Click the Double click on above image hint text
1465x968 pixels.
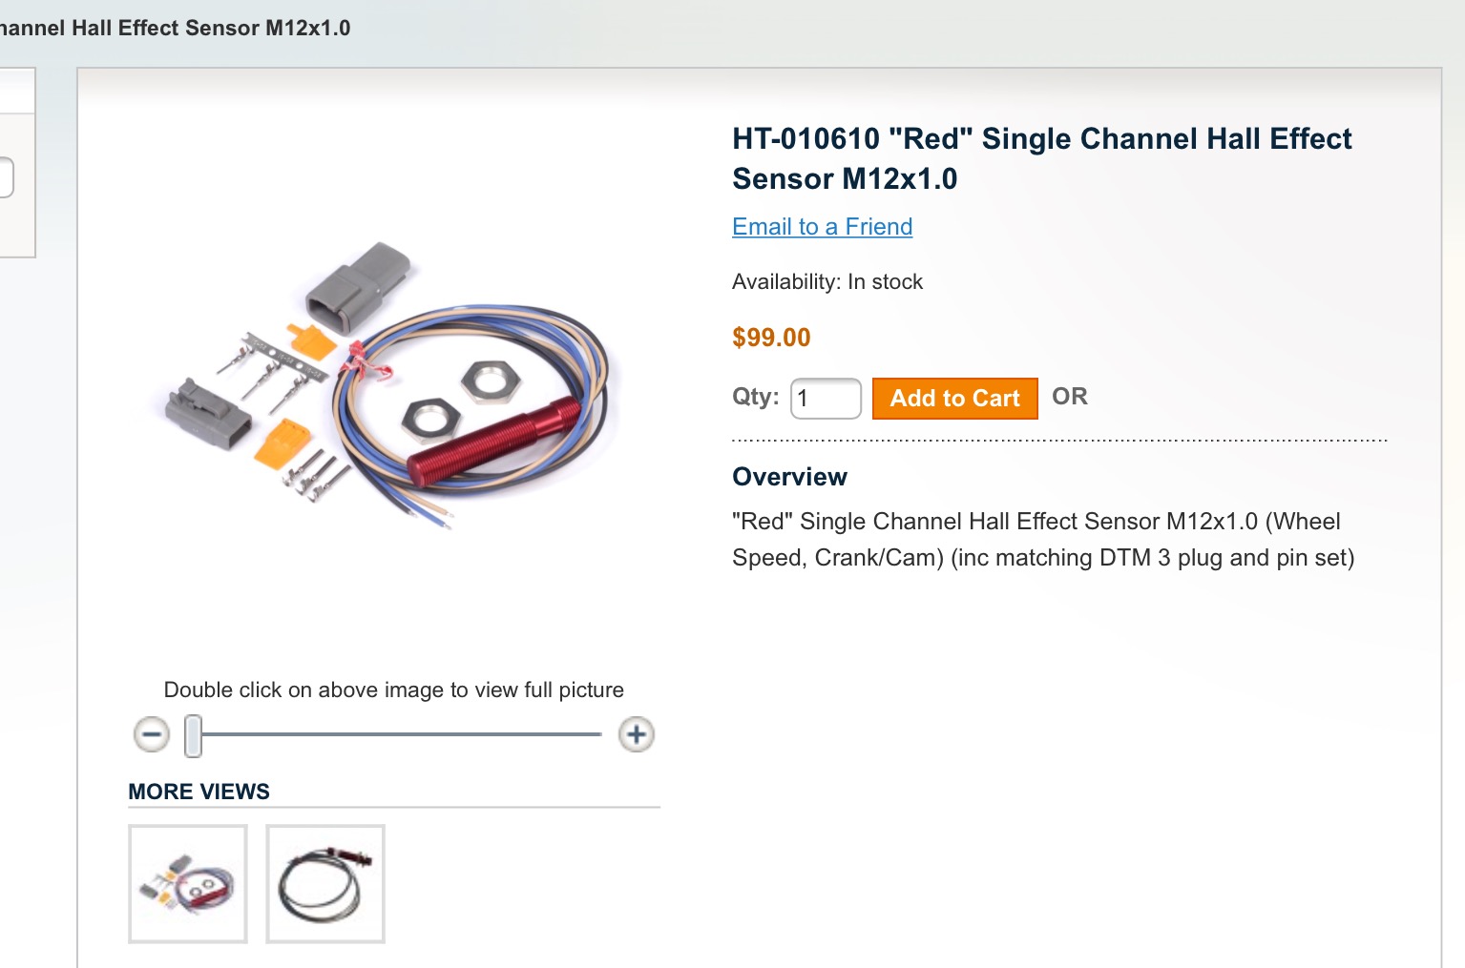tap(393, 690)
